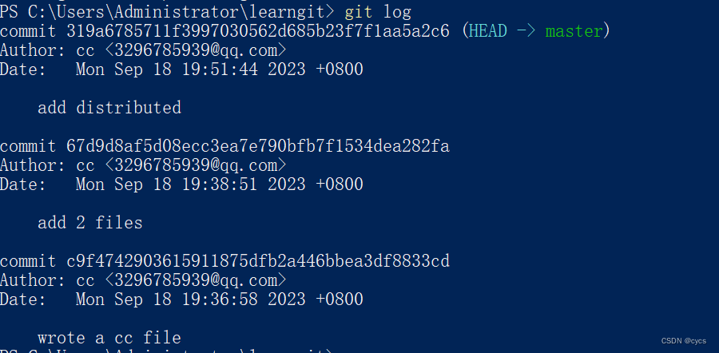
Task: Click the HEAD pointer label
Action: (x=491, y=31)
